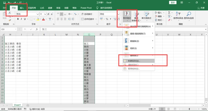The image size is (208, 111).
Task: Redo the last action
Action: tap(15, 3)
